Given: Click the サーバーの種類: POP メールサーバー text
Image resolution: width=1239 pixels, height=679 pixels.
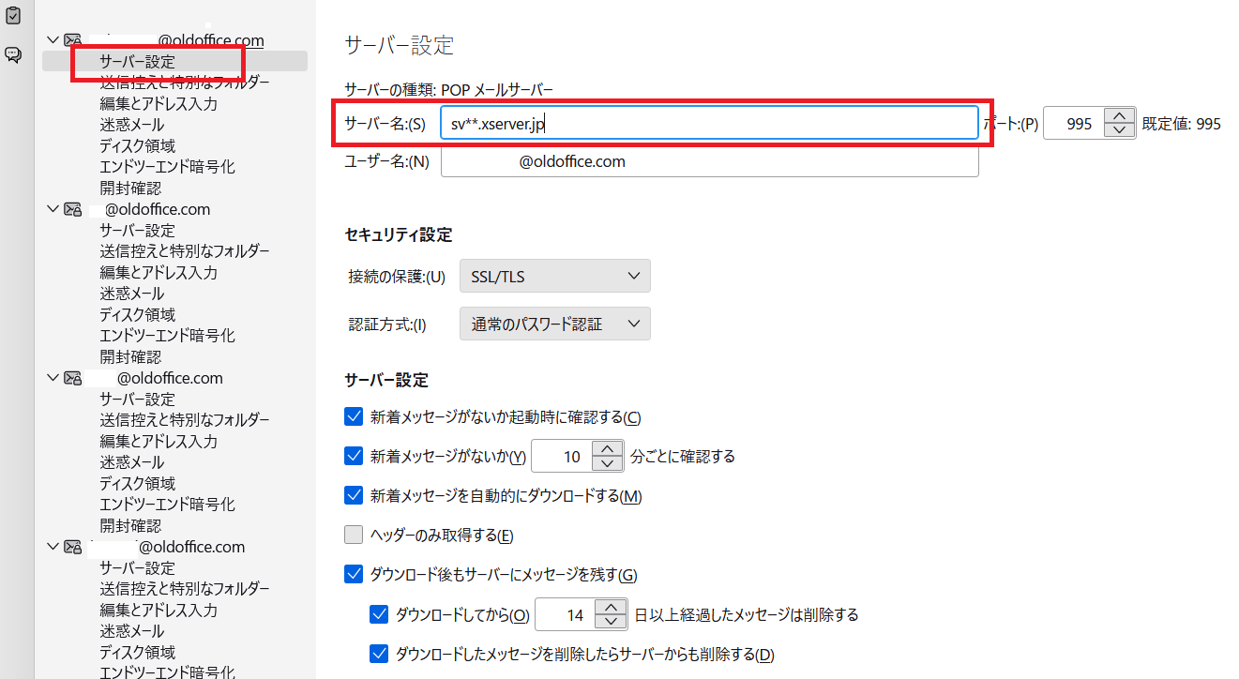Looking at the screenshot, I should pyautogui.click(x=449, y=90).
